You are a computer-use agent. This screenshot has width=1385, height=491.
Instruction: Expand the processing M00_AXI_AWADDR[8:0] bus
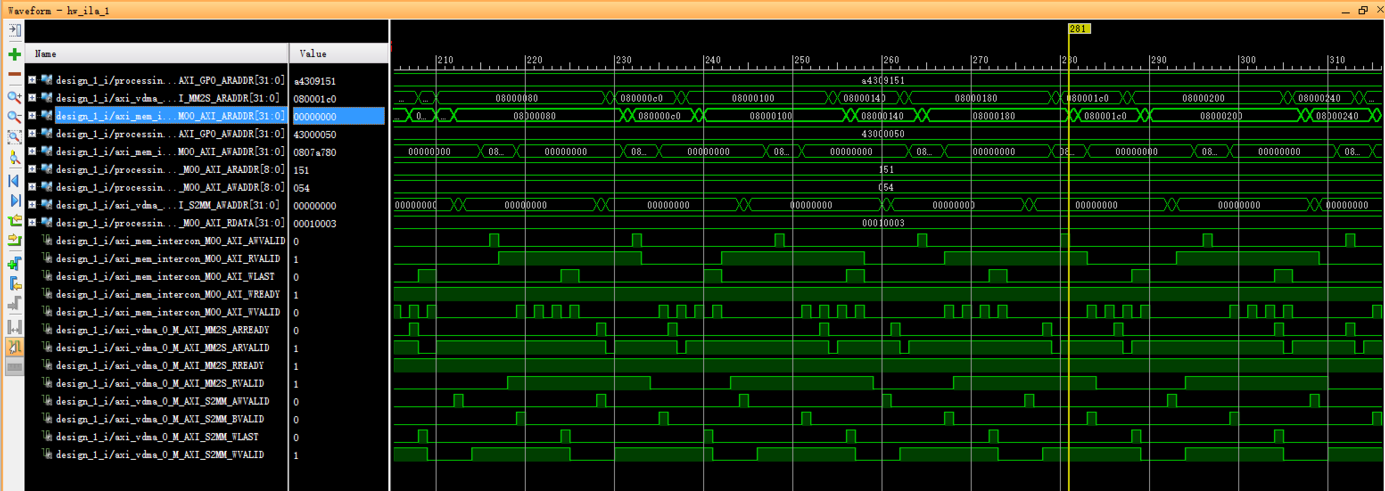(x=32, y=186)
